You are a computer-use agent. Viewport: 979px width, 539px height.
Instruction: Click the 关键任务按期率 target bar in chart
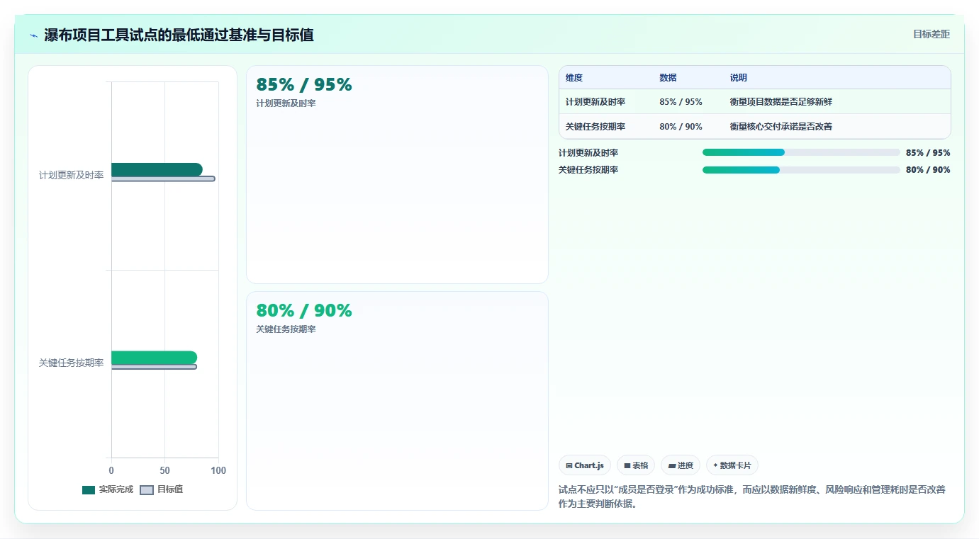(154, 366)
